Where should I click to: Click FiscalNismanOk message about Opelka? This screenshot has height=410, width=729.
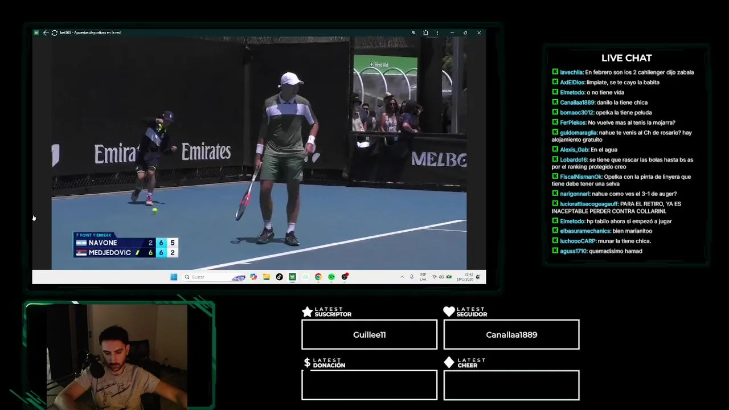click(x=621, y=180)
